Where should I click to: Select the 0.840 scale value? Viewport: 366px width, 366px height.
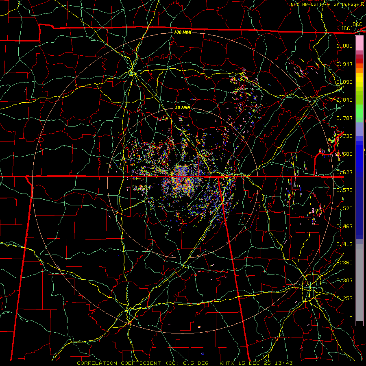tap(344, 100)
